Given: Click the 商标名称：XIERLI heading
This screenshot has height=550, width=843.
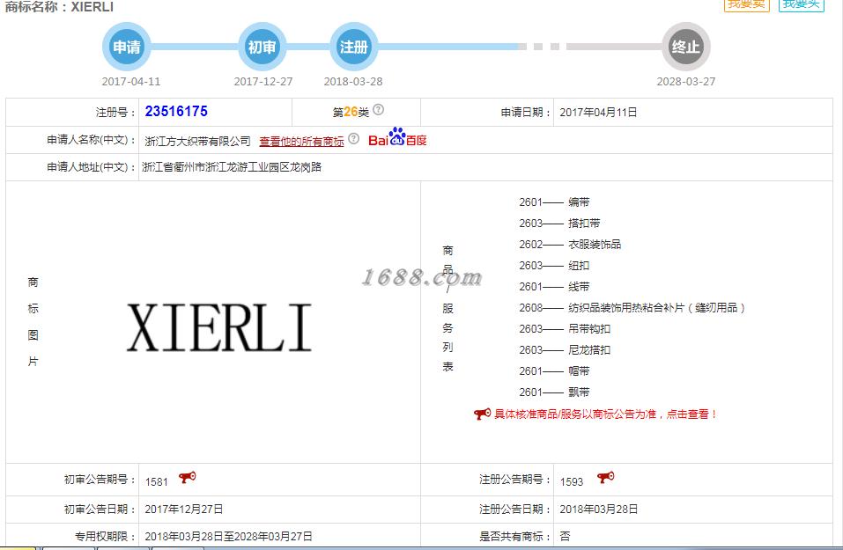Looking at the screenshot, I should coord(59,7).
